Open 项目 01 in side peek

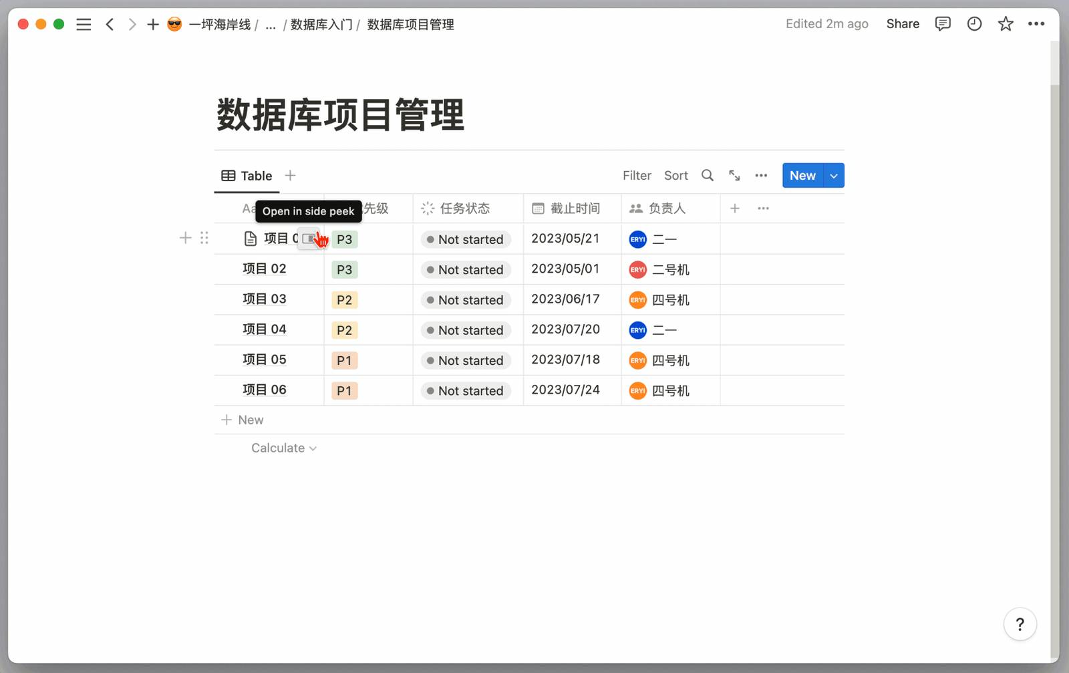pyautogui.click(x=309, y=239)
